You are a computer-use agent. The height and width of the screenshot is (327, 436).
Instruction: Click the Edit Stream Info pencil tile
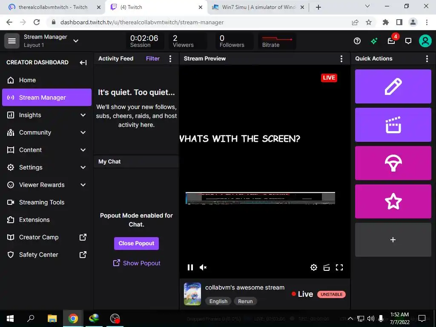point(393,86)
